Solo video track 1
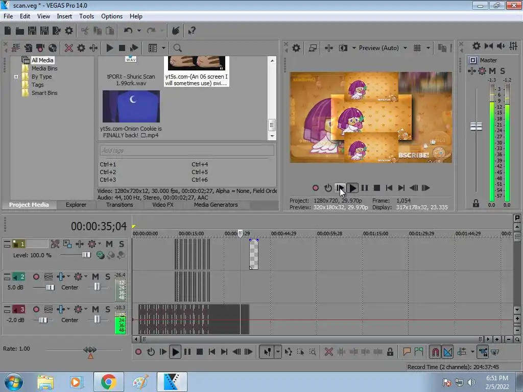Screen dimensions: 523x392 [x=122, y=244]
